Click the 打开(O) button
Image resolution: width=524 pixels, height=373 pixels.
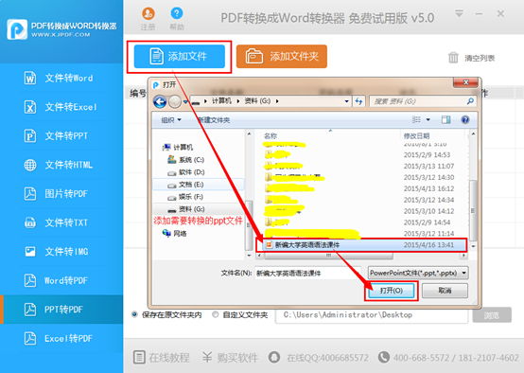pyautogui.click(x=391, y=291)
